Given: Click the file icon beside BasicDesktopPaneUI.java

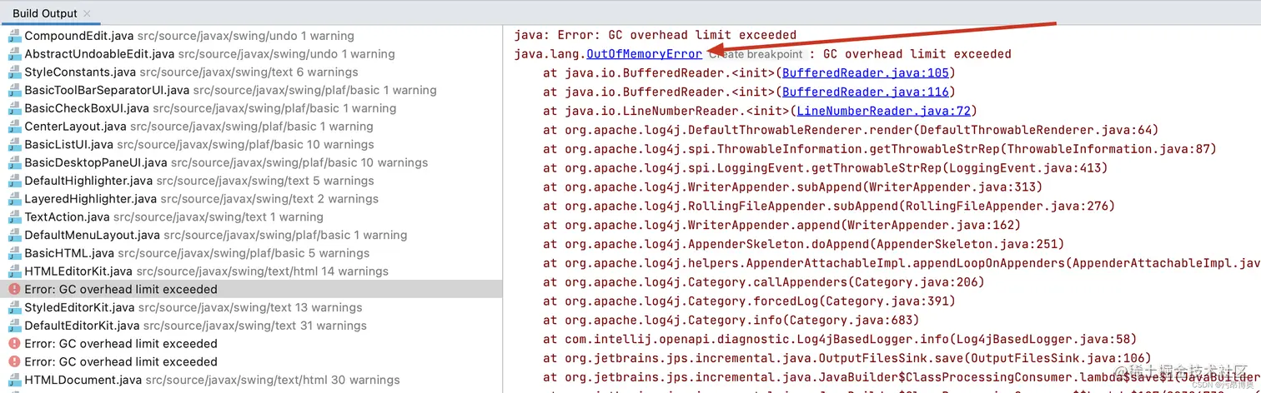Looking at the screenshot, I should pyautogui.click(x=14, y=162).
